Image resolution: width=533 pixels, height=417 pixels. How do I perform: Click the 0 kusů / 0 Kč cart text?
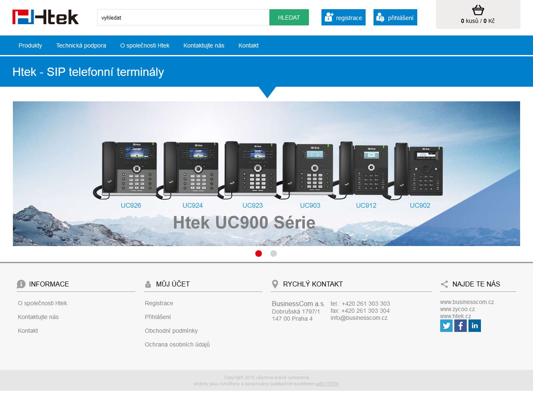(478, 21)
